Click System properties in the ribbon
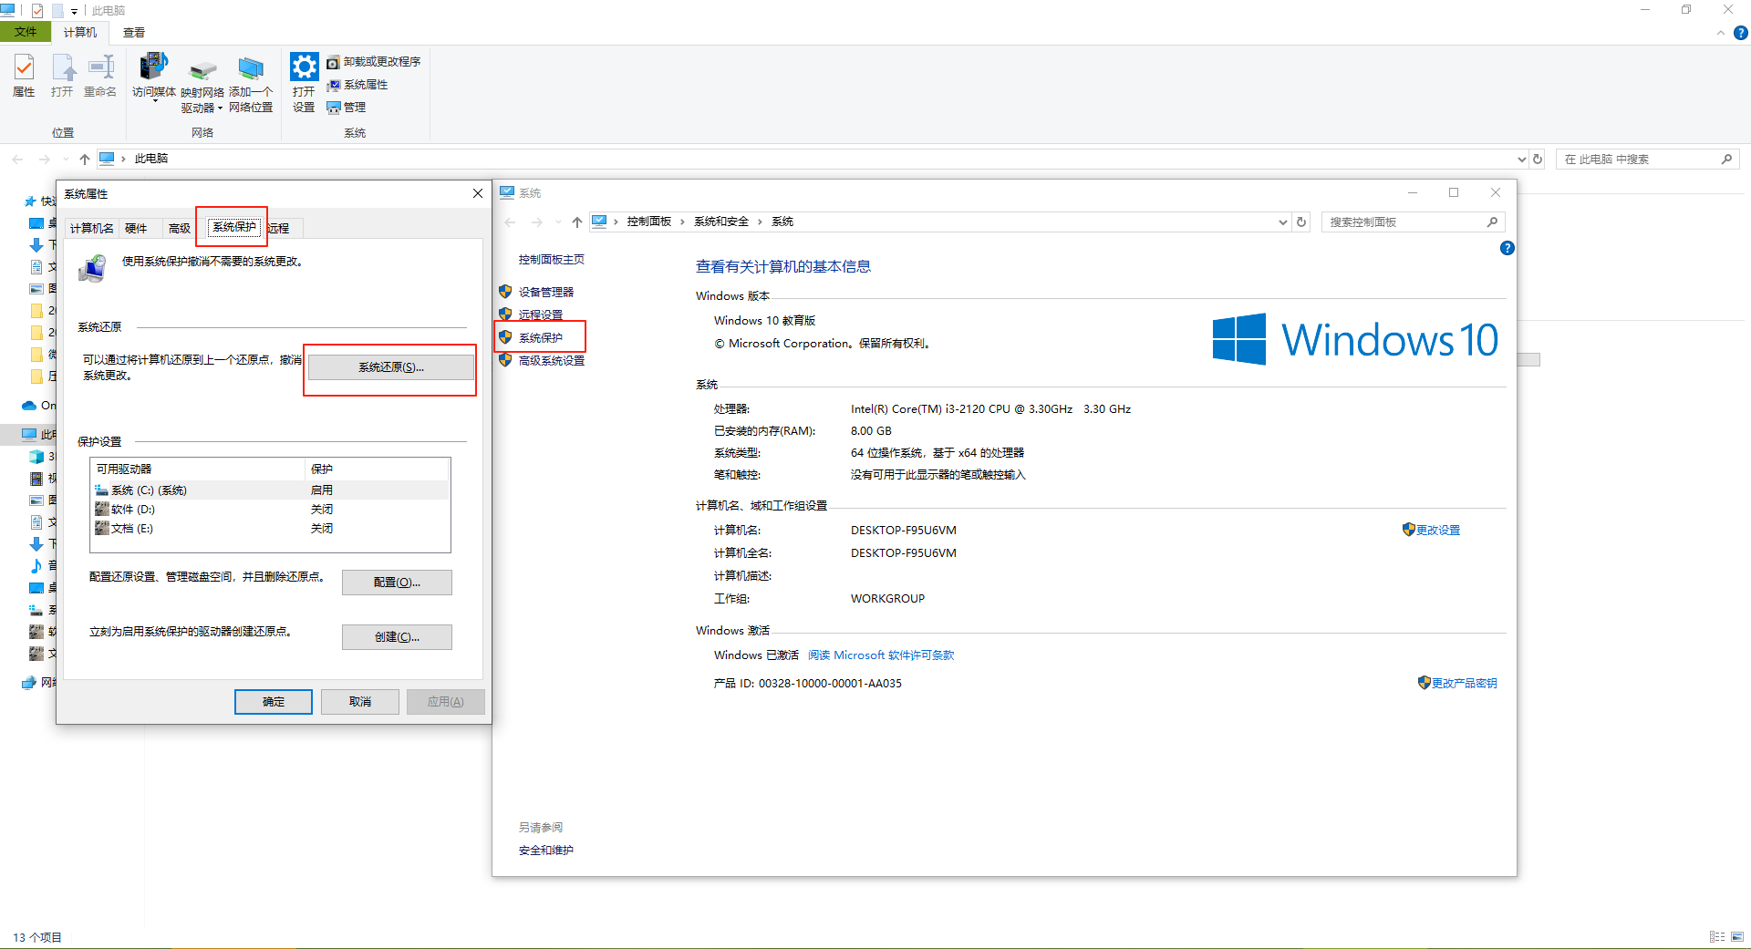 (x=357, y=85)
